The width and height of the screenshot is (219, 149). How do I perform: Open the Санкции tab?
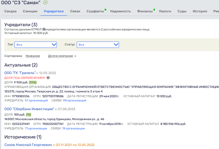coord(30,11)
